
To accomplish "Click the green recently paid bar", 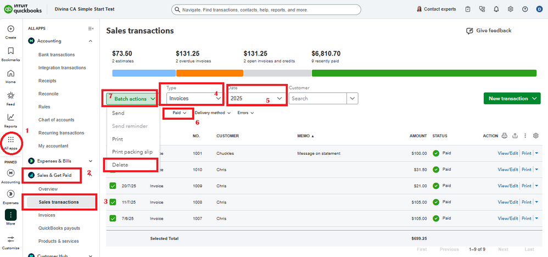I will pyautogui.click(x=424, y=73).
